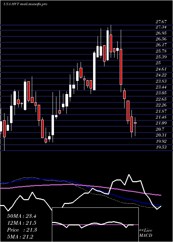Select the 19.92 price axis label
Image resolution: width=173 pixels, height=242 pixels.
(x=161, y=141)
